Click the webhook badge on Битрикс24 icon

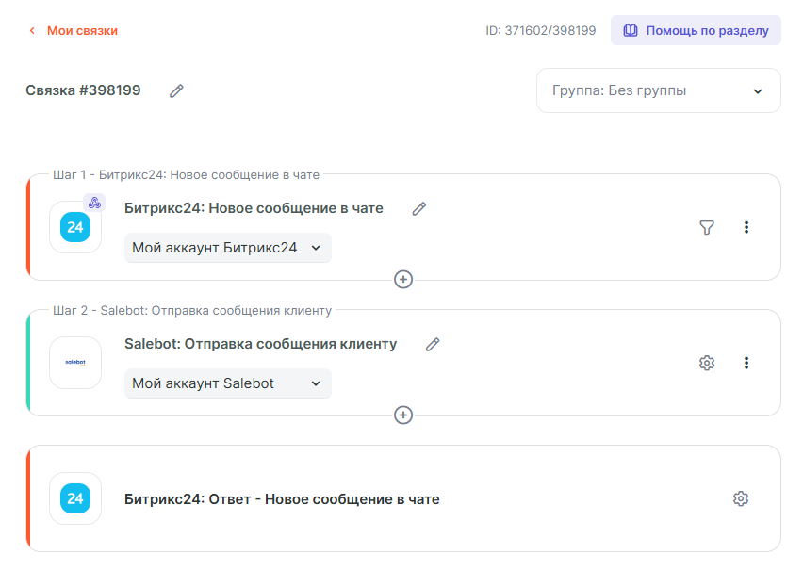pyautogui.click(x=93, y=203)
